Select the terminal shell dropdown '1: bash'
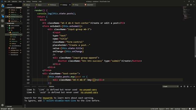Viewport: 196px width, 110px height. (x=170, y=86)
